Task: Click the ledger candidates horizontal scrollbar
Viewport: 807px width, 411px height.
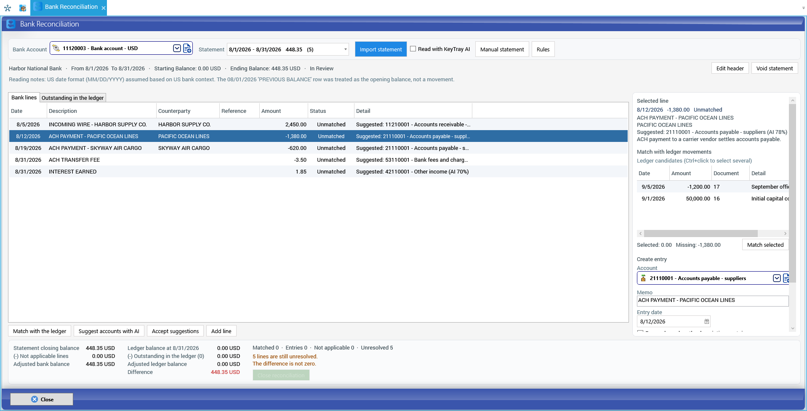Action: [701, 233]
